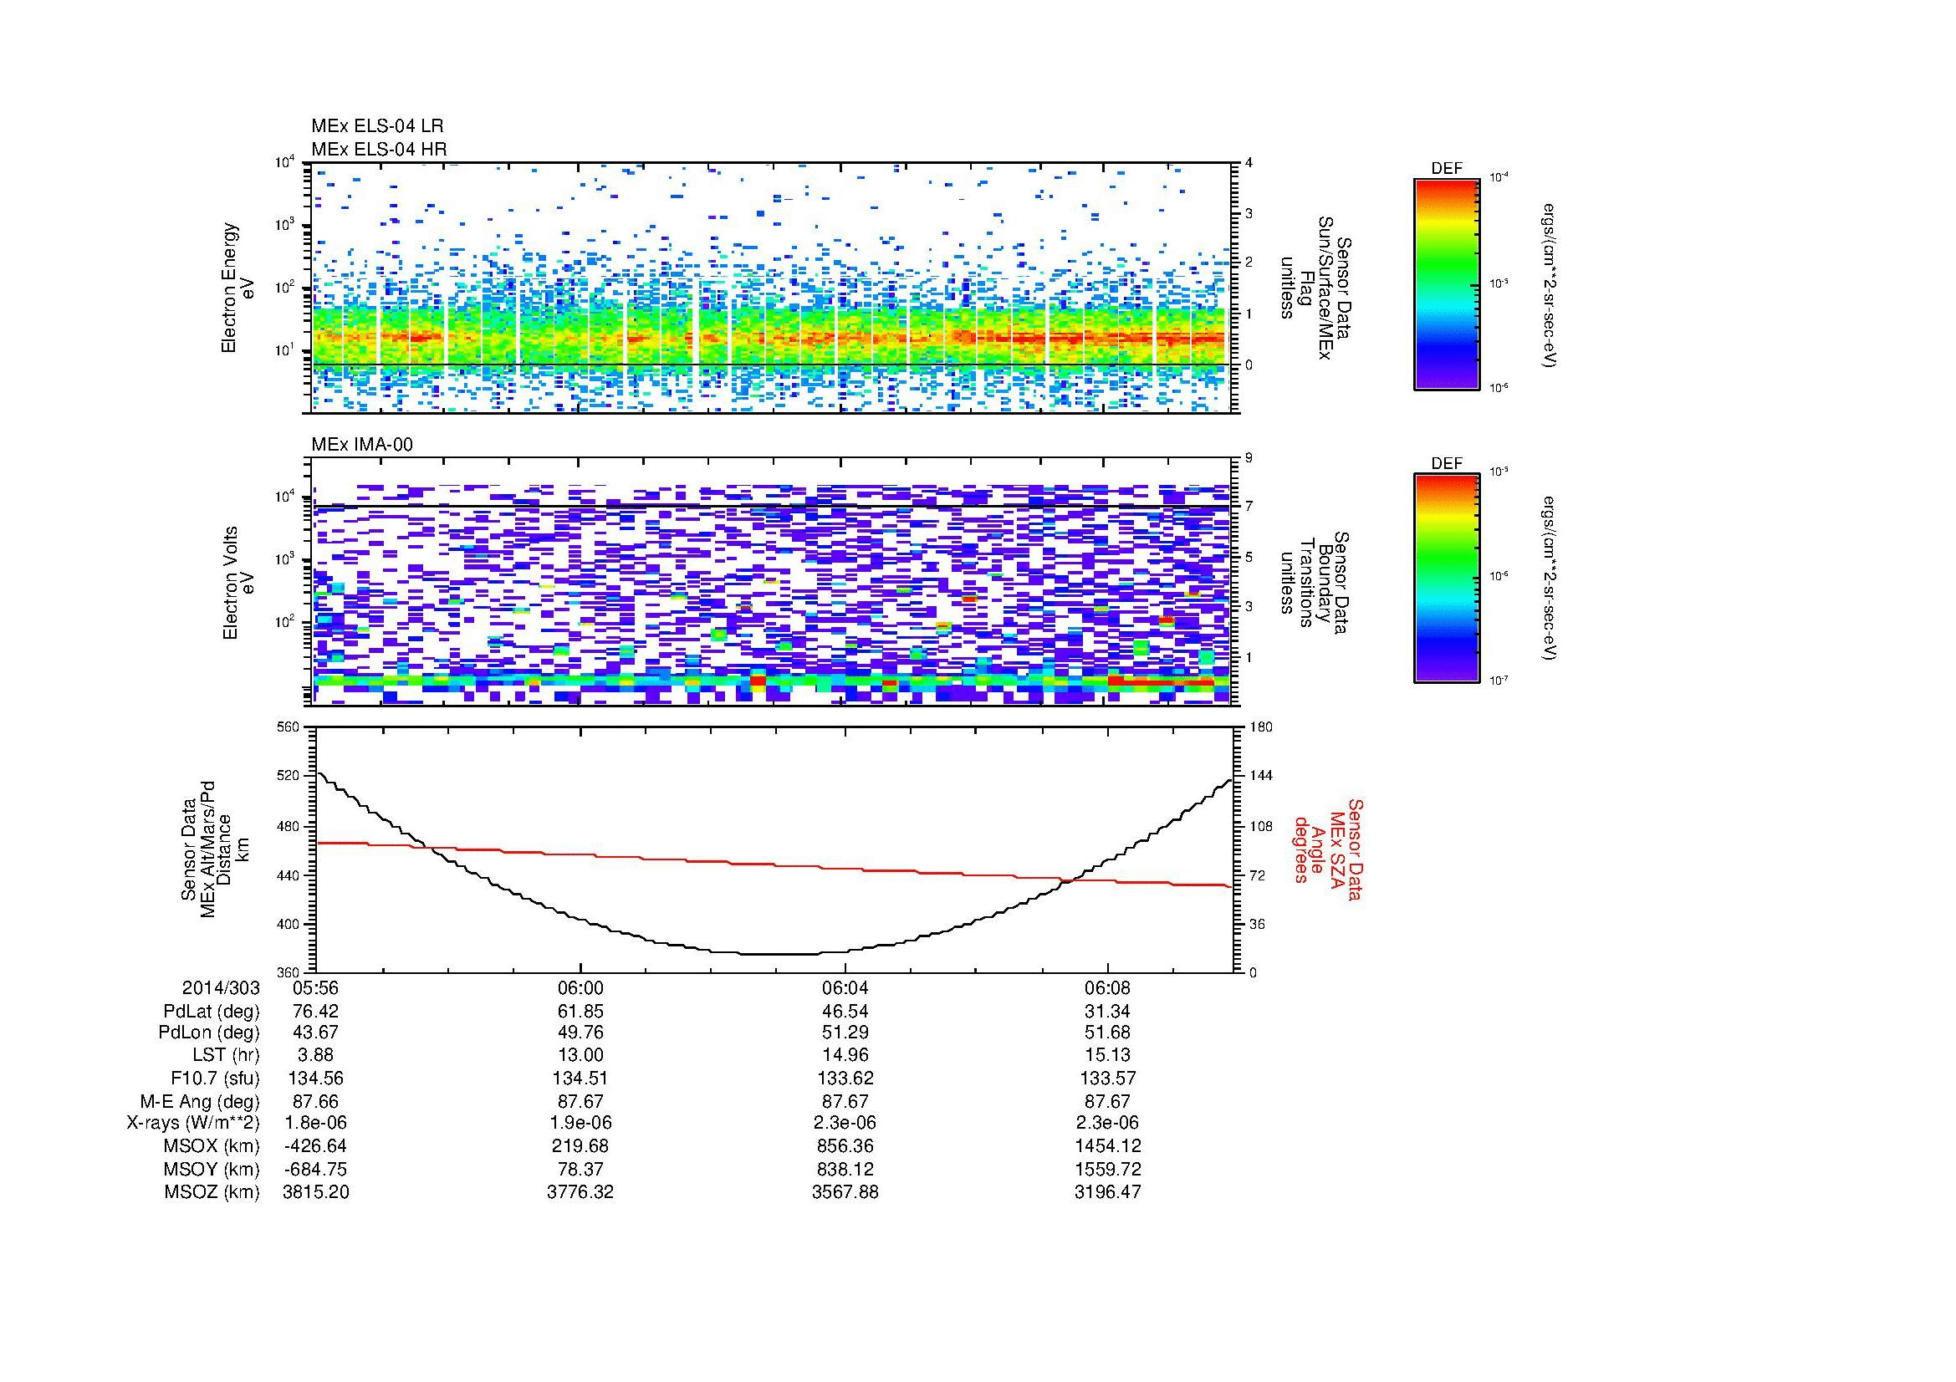The height and width of the screenshot is (1382, 1956).
Task: Click the 06:04 time tick label
Action: point(845,987)
